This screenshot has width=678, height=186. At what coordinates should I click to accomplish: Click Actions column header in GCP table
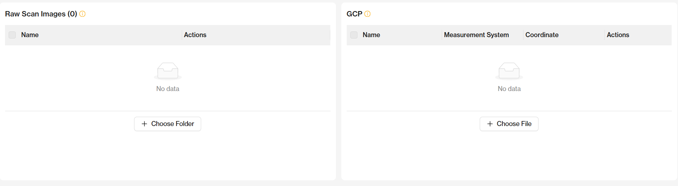click(x=618, y=35)
